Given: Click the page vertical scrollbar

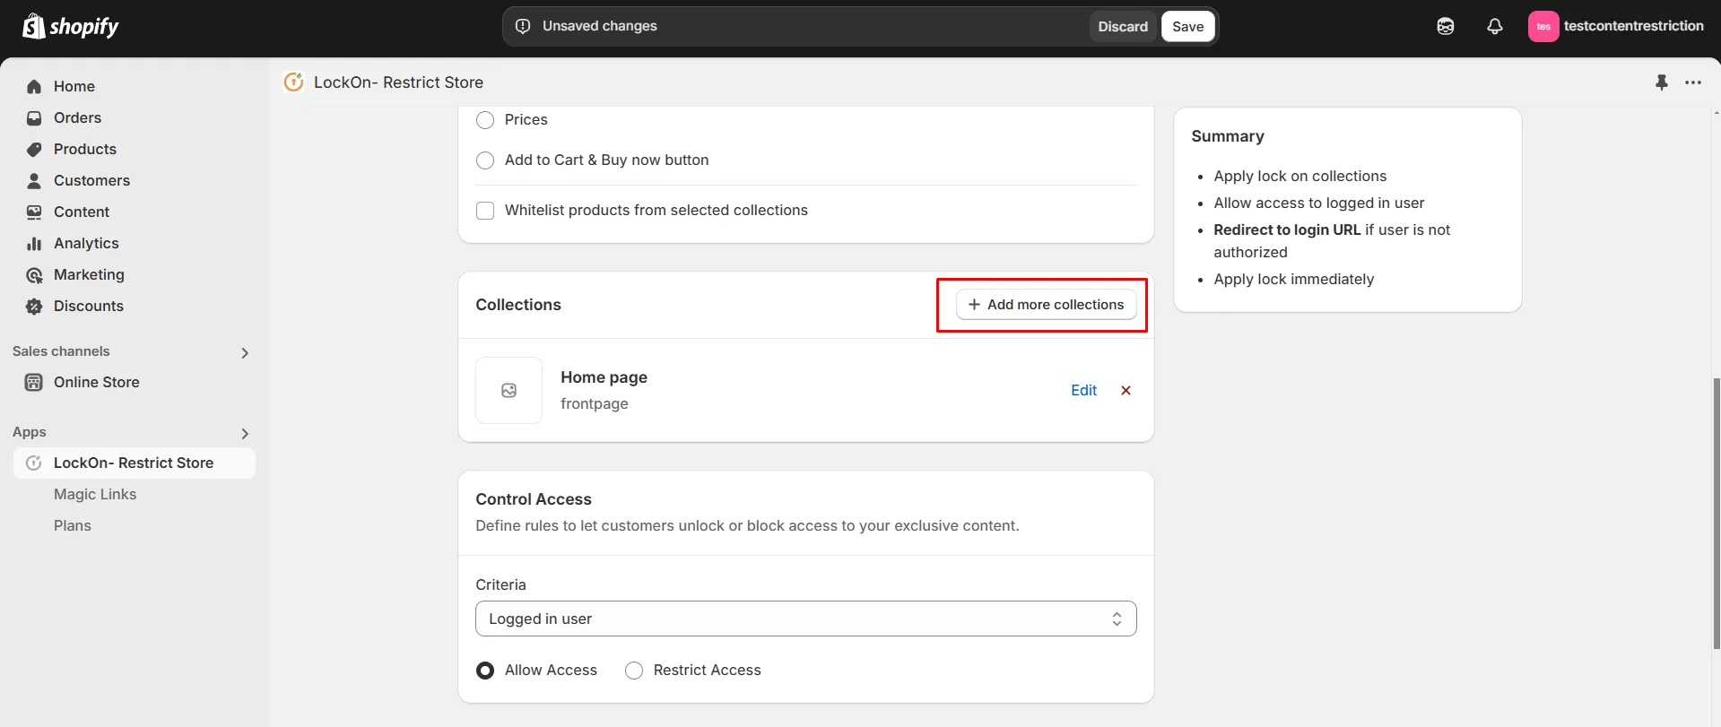Looking at the screenshot, I should click(x=1716, y=513).
